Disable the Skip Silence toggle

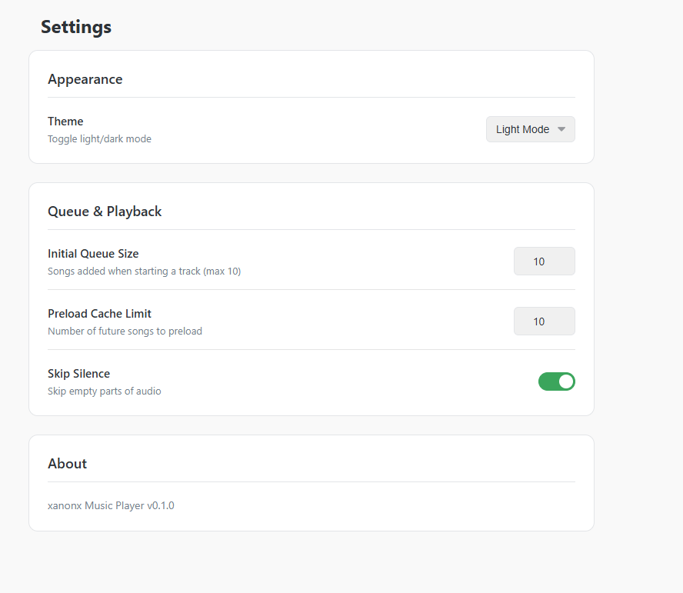[x=556, y=381]
